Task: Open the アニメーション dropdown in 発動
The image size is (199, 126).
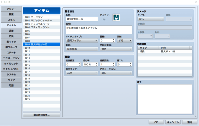Action: coord(116,73)
